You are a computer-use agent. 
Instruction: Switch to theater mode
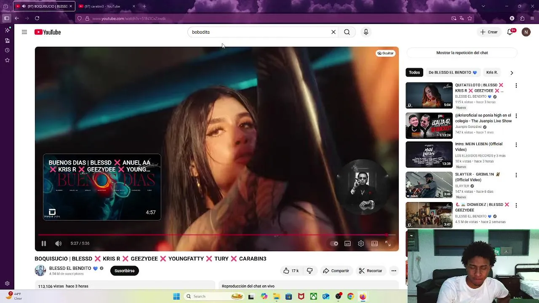(x=374, y=243)
